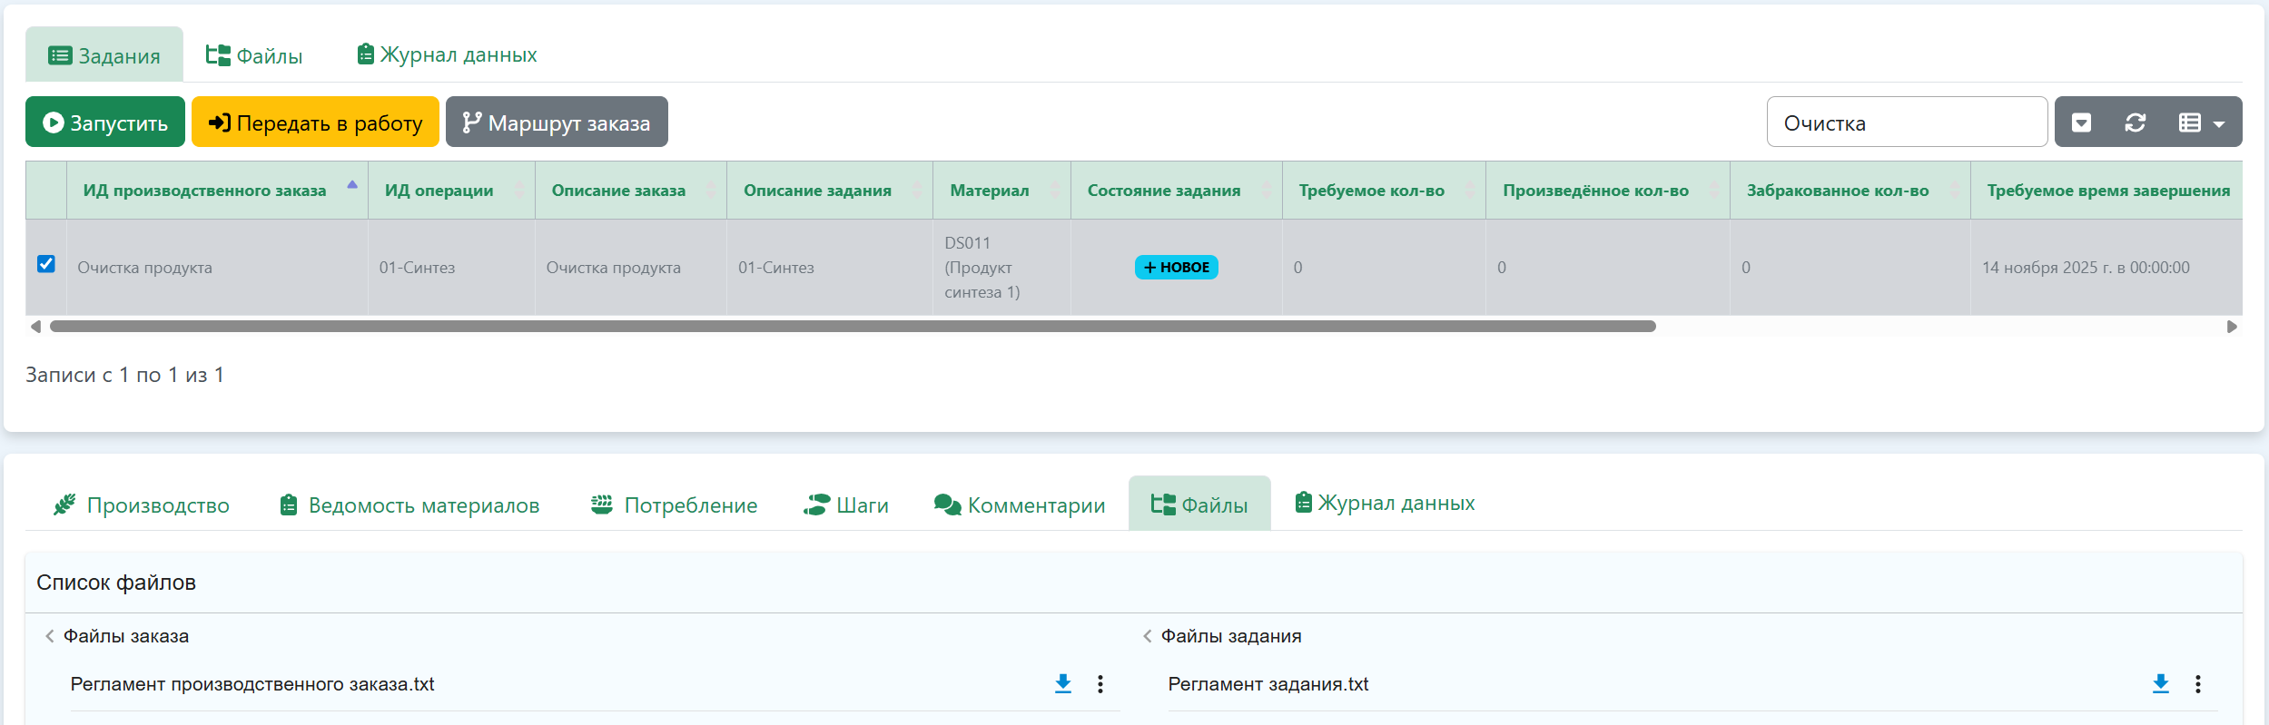Sort by Произведённое кол-во column
This screenshot has height=725, width=2269.
(x=1608, y=191)
